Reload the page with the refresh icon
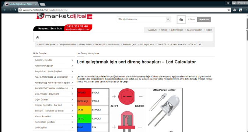This screenshot has height=132, width=248. coord(15,10)
